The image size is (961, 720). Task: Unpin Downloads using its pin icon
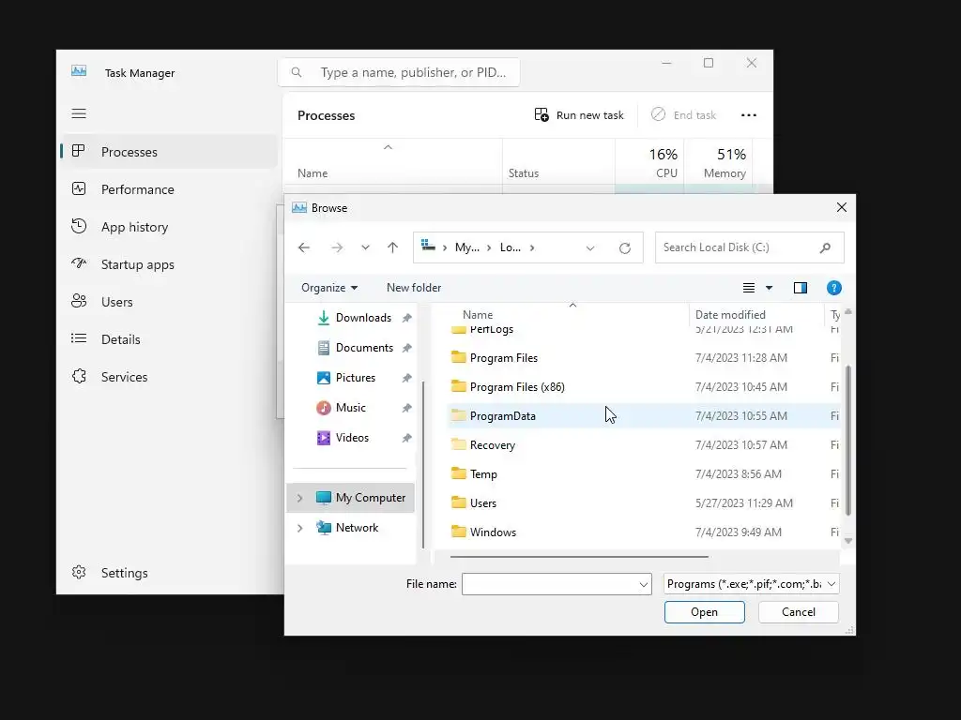point(406,318)
